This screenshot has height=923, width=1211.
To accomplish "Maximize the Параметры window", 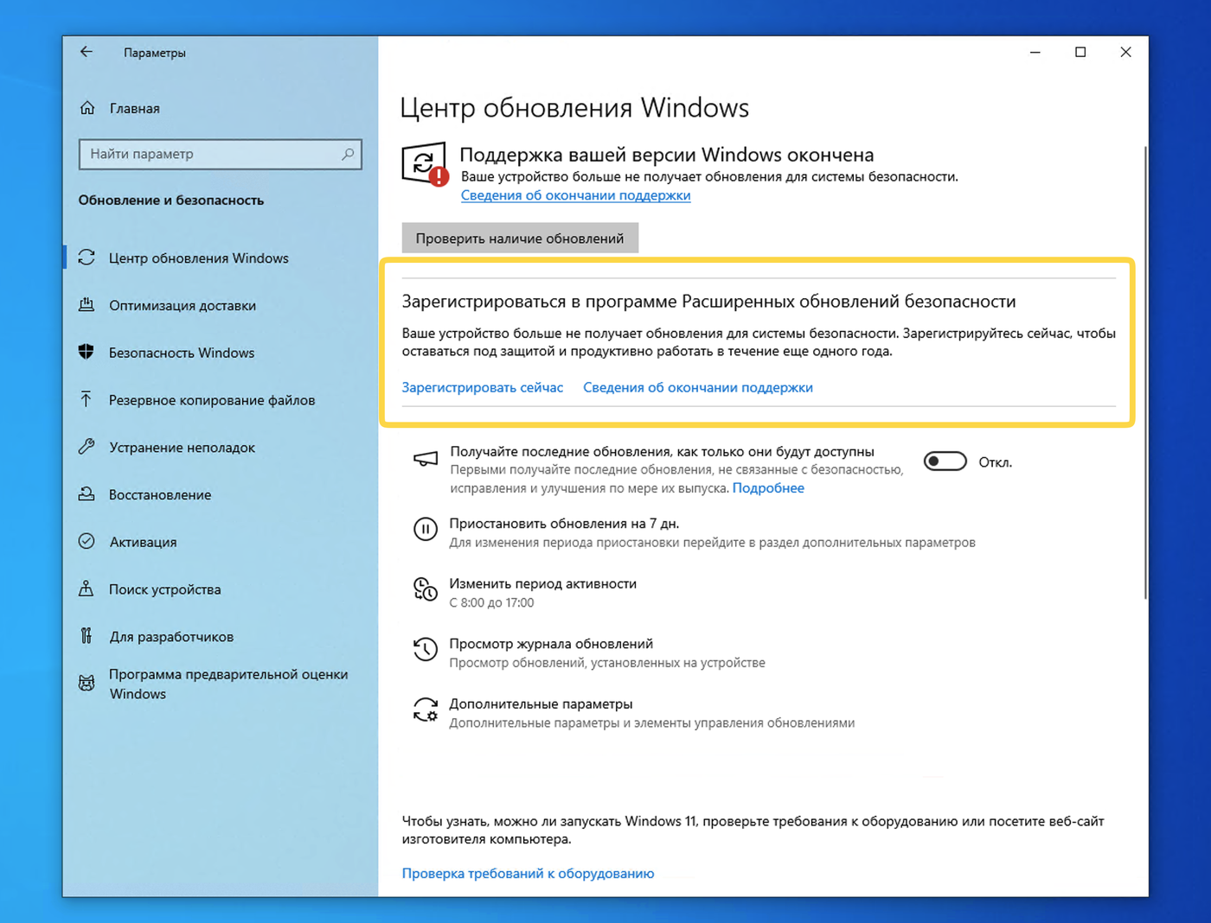I will pyautogui.click(x=1080, y=52).
